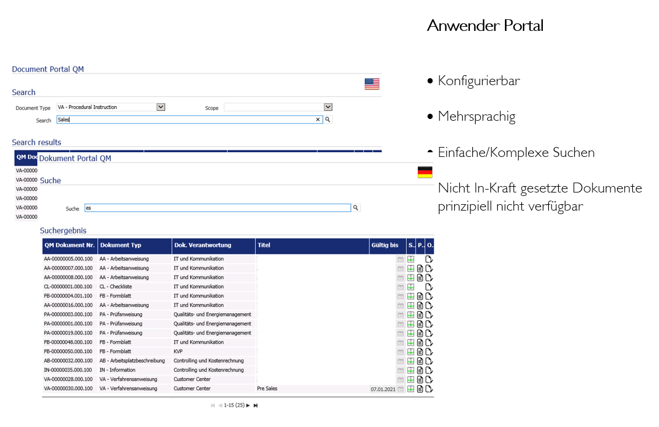Click the green S. icon for AA-00000016.000.100
The height and width of the screenshot is (427, 659).
410,306
